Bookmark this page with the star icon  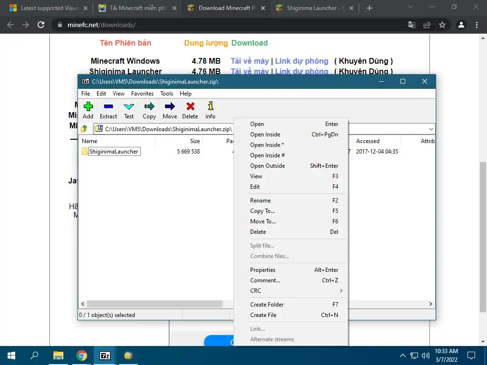coord(442,25)
